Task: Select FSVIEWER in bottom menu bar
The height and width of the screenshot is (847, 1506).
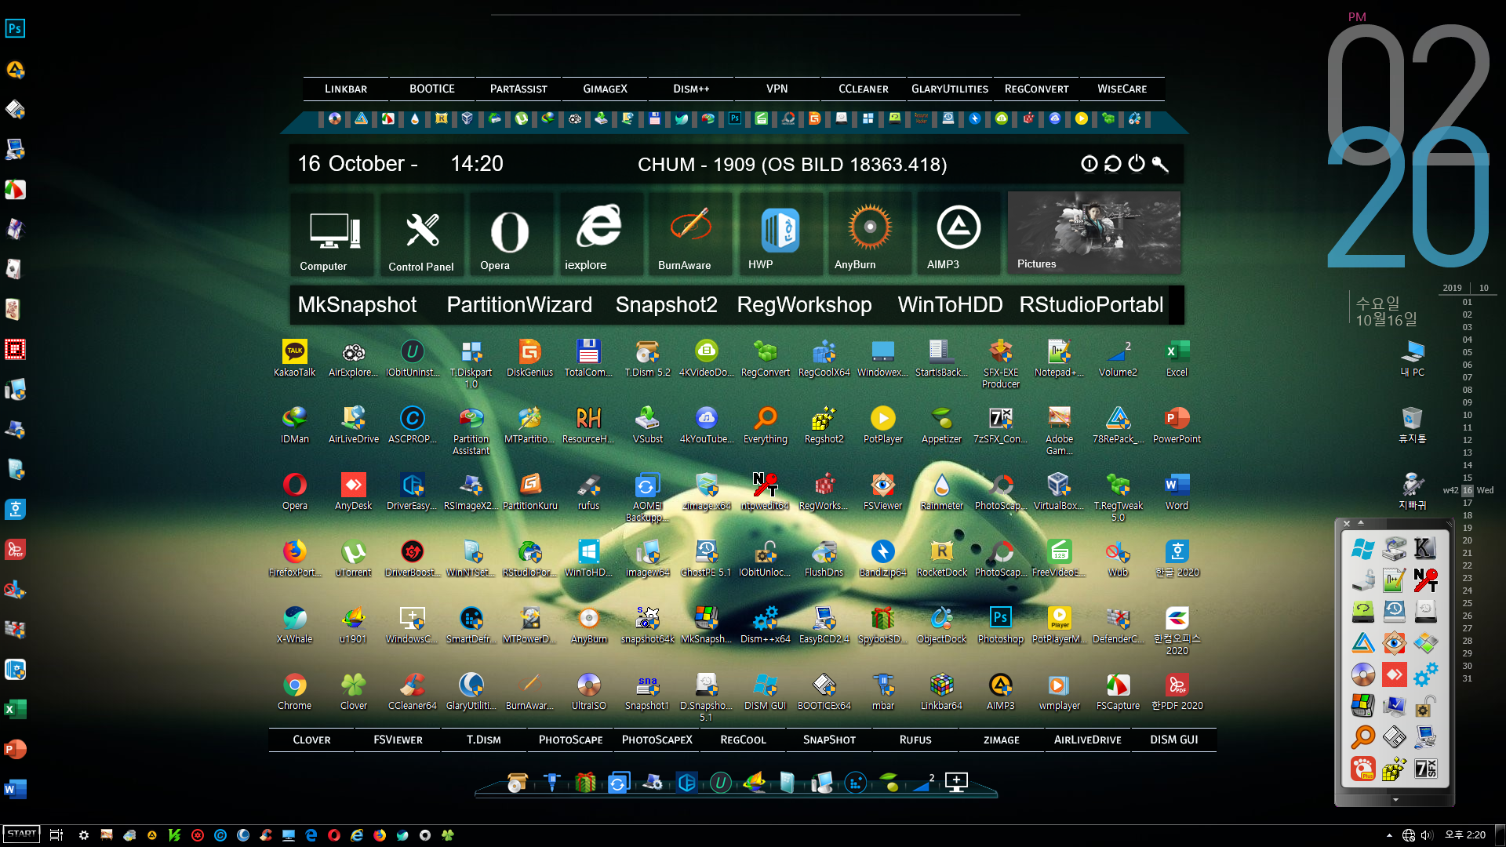Action: pyautogui.click(x=398, y=740)
